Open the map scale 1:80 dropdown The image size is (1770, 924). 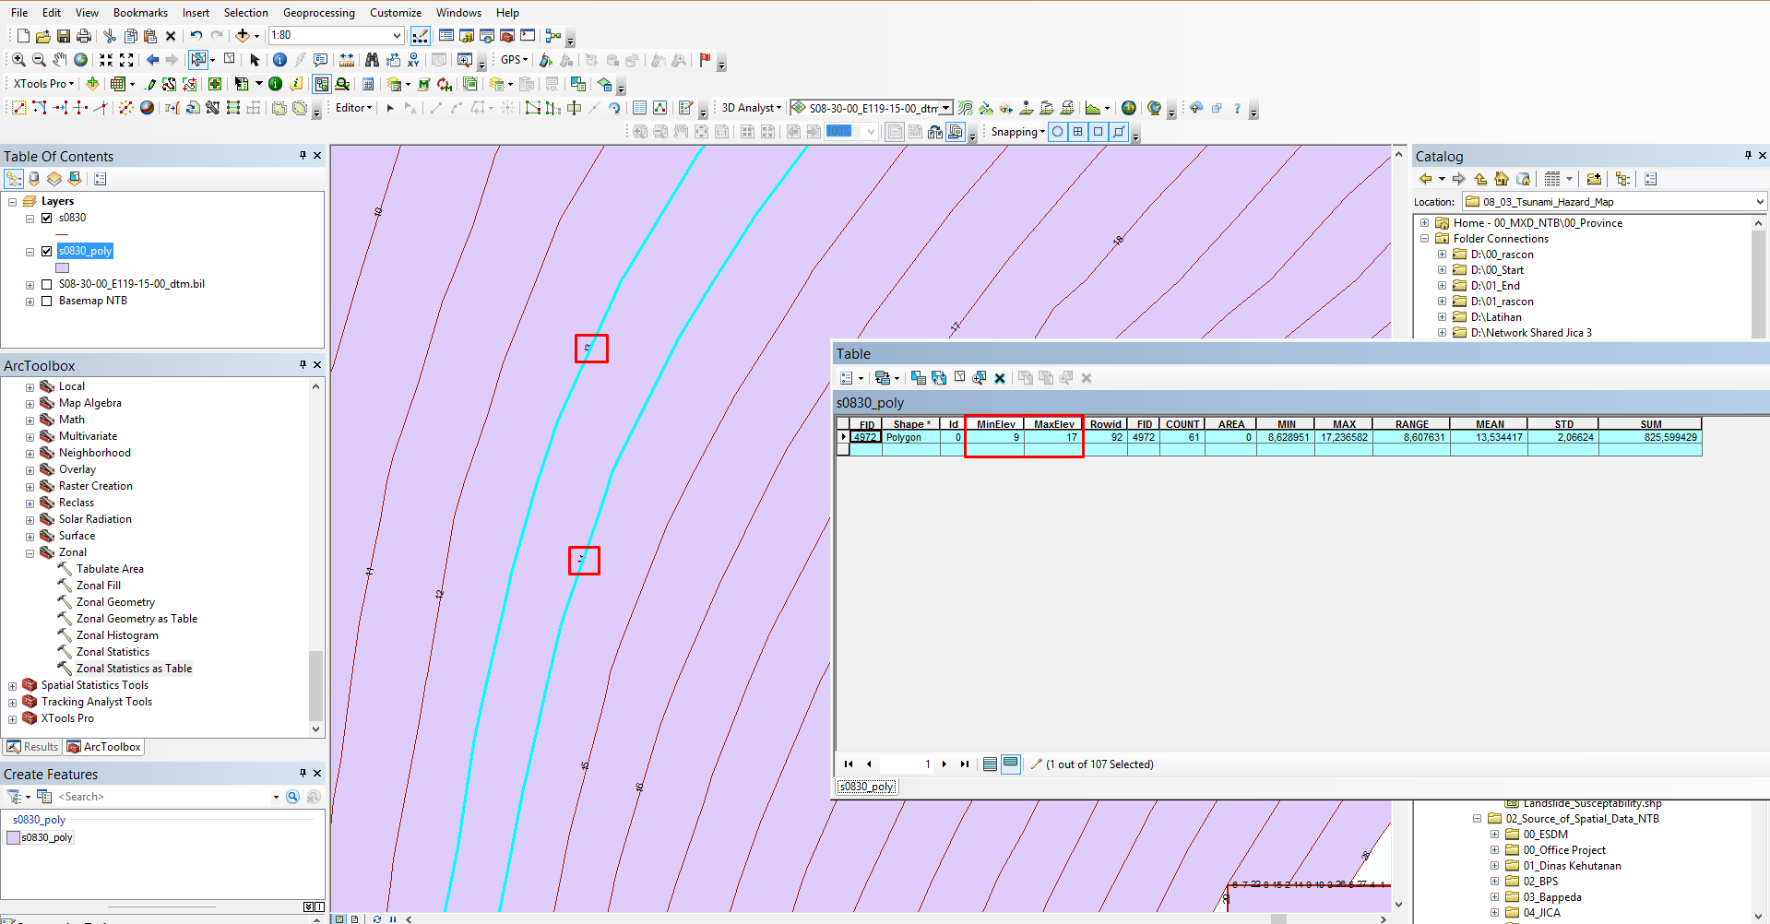pos(397,36)
